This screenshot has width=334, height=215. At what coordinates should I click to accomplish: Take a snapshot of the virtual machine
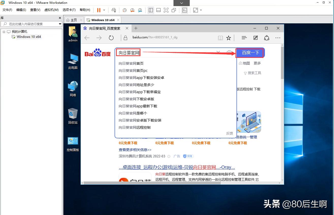pyautogui.click(x=124, y=10)
